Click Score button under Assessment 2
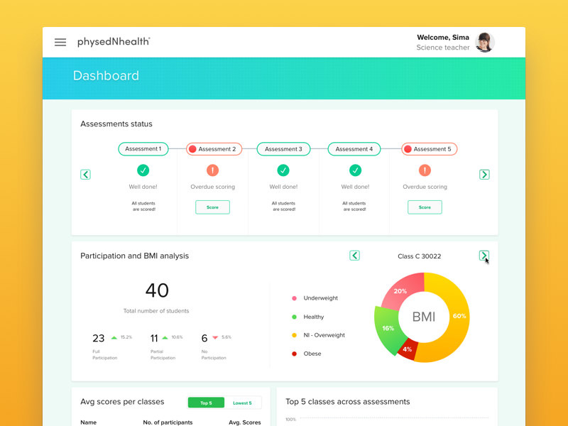This screenshot has width=568, height=426. (212, 207)
